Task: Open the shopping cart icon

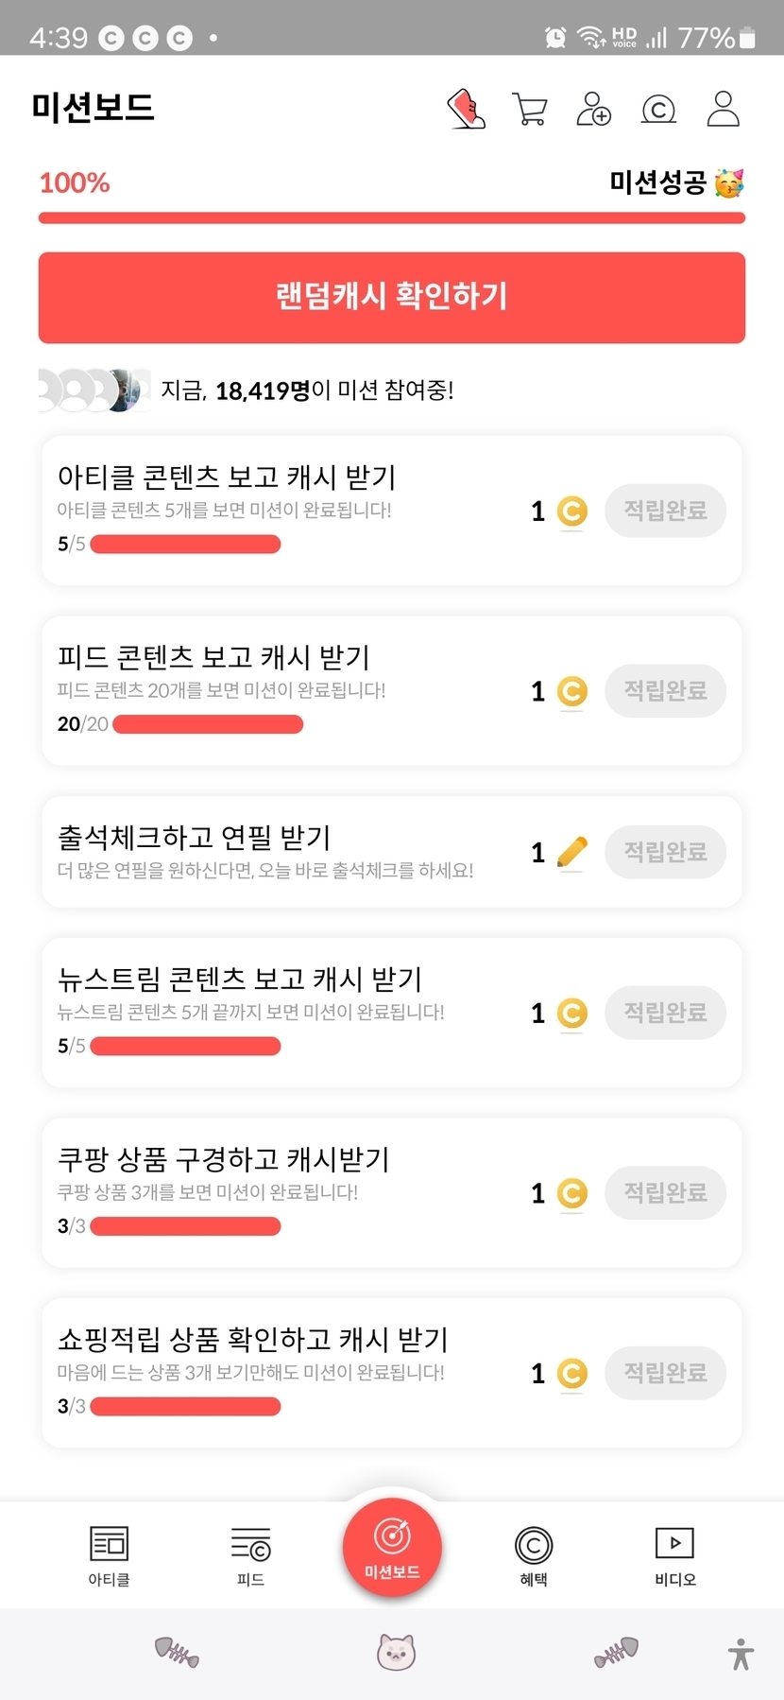Action: pyautogui.click(x=529, y=109)
